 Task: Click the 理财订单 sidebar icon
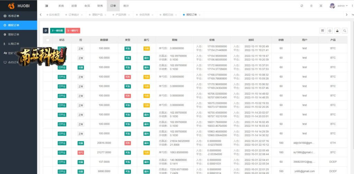[x=5, y=35]
